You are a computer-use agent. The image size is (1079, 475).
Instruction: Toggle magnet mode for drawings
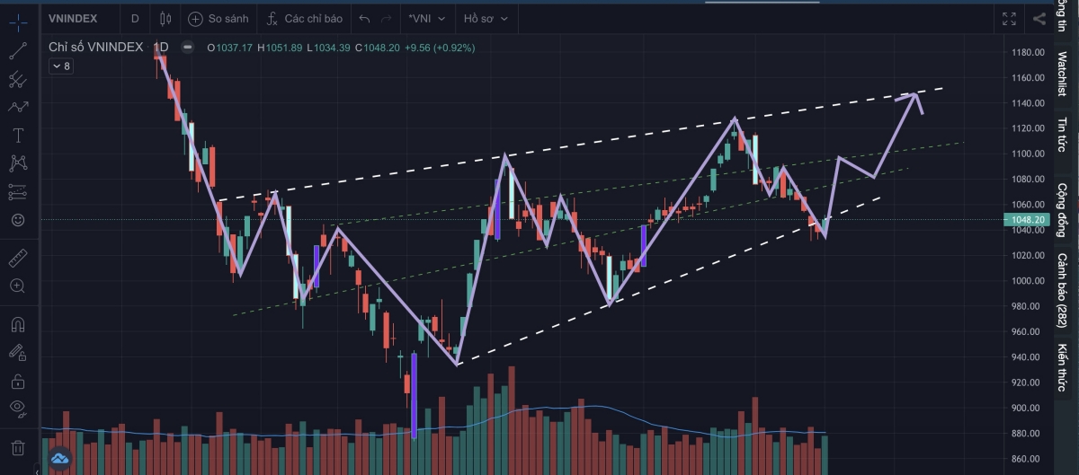17,324
